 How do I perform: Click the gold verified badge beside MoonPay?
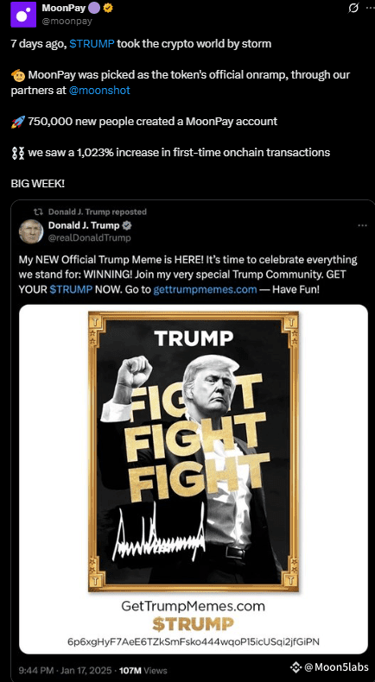[x=108, y=8]
